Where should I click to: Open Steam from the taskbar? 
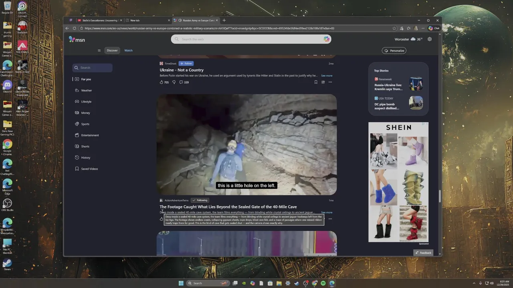coord(297,283)
